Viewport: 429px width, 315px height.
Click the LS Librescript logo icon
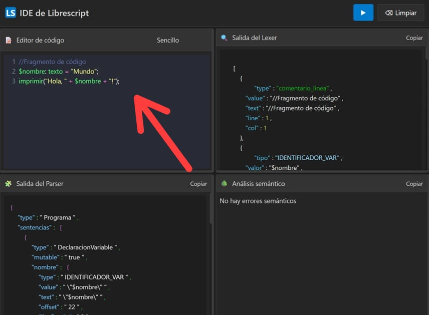pos(11,13)
